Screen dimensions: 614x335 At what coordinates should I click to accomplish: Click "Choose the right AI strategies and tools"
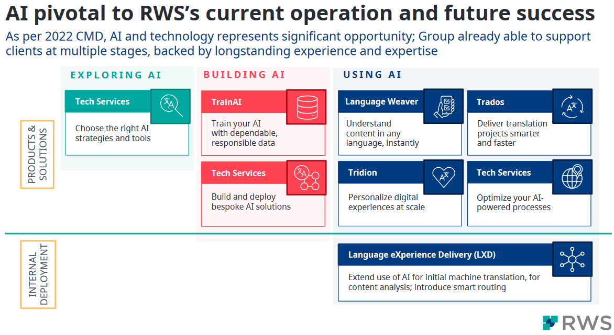113,133
